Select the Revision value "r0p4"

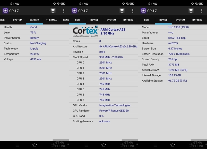[x=102, y=52]
